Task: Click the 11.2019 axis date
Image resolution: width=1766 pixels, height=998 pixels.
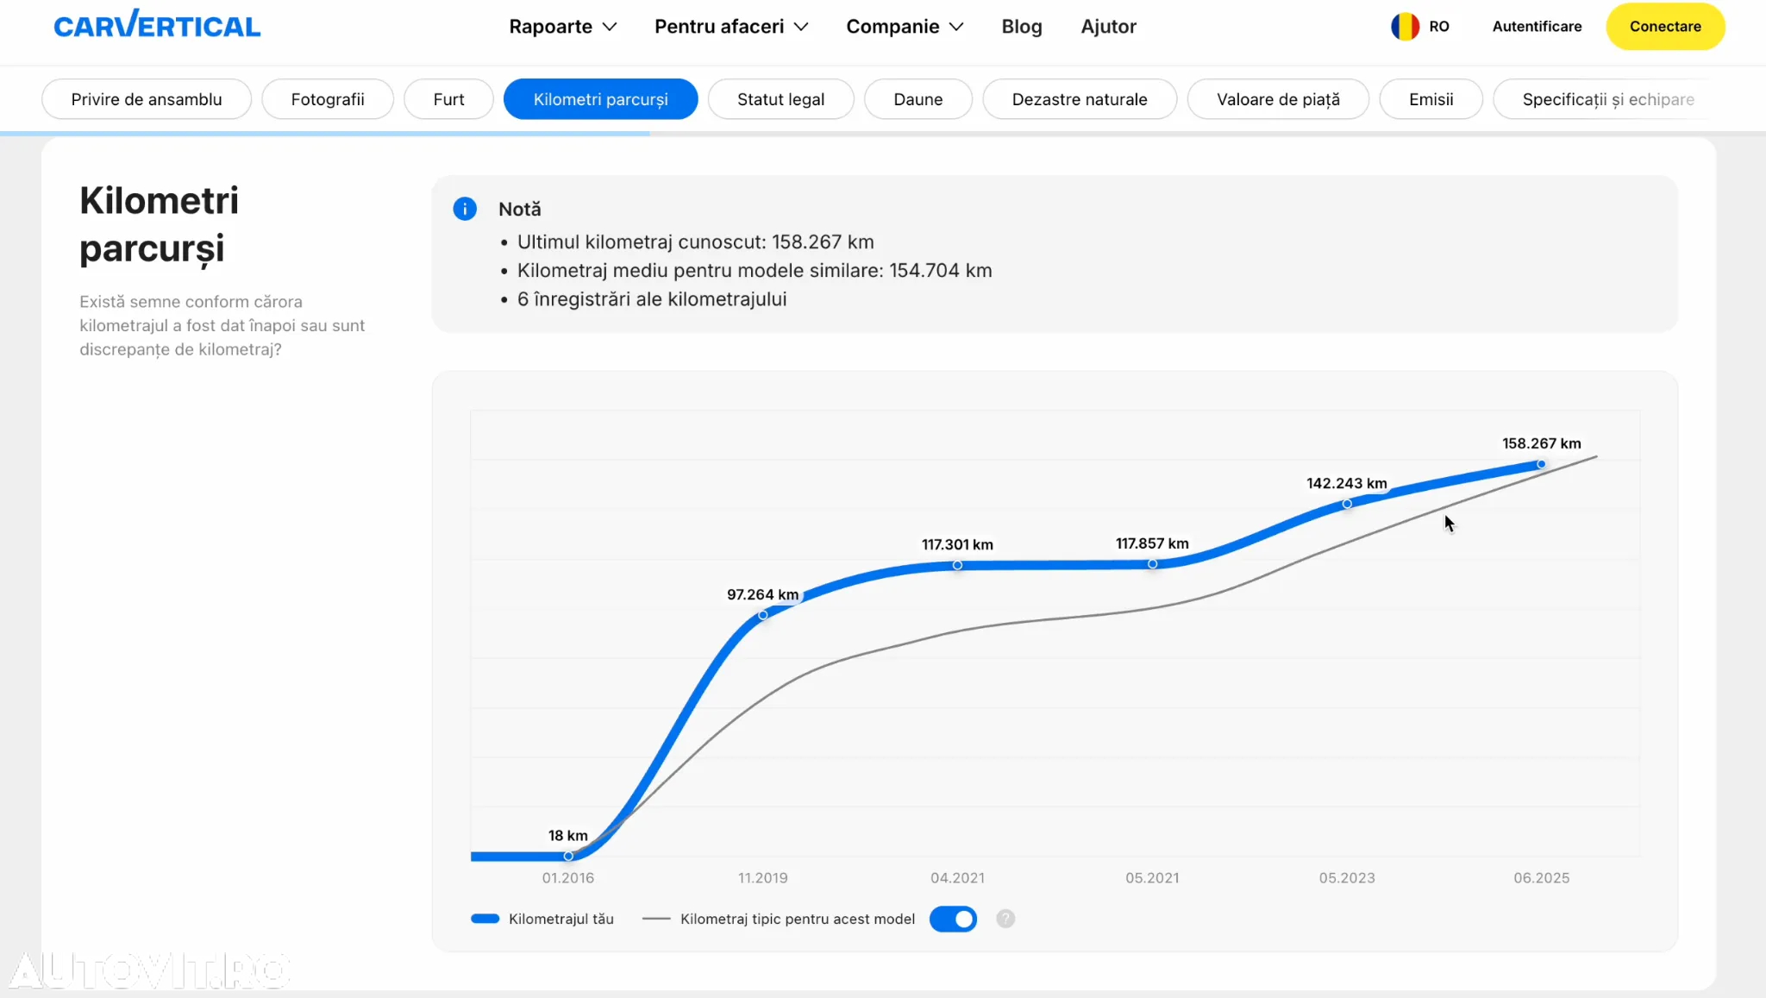Action: point(763,878)
